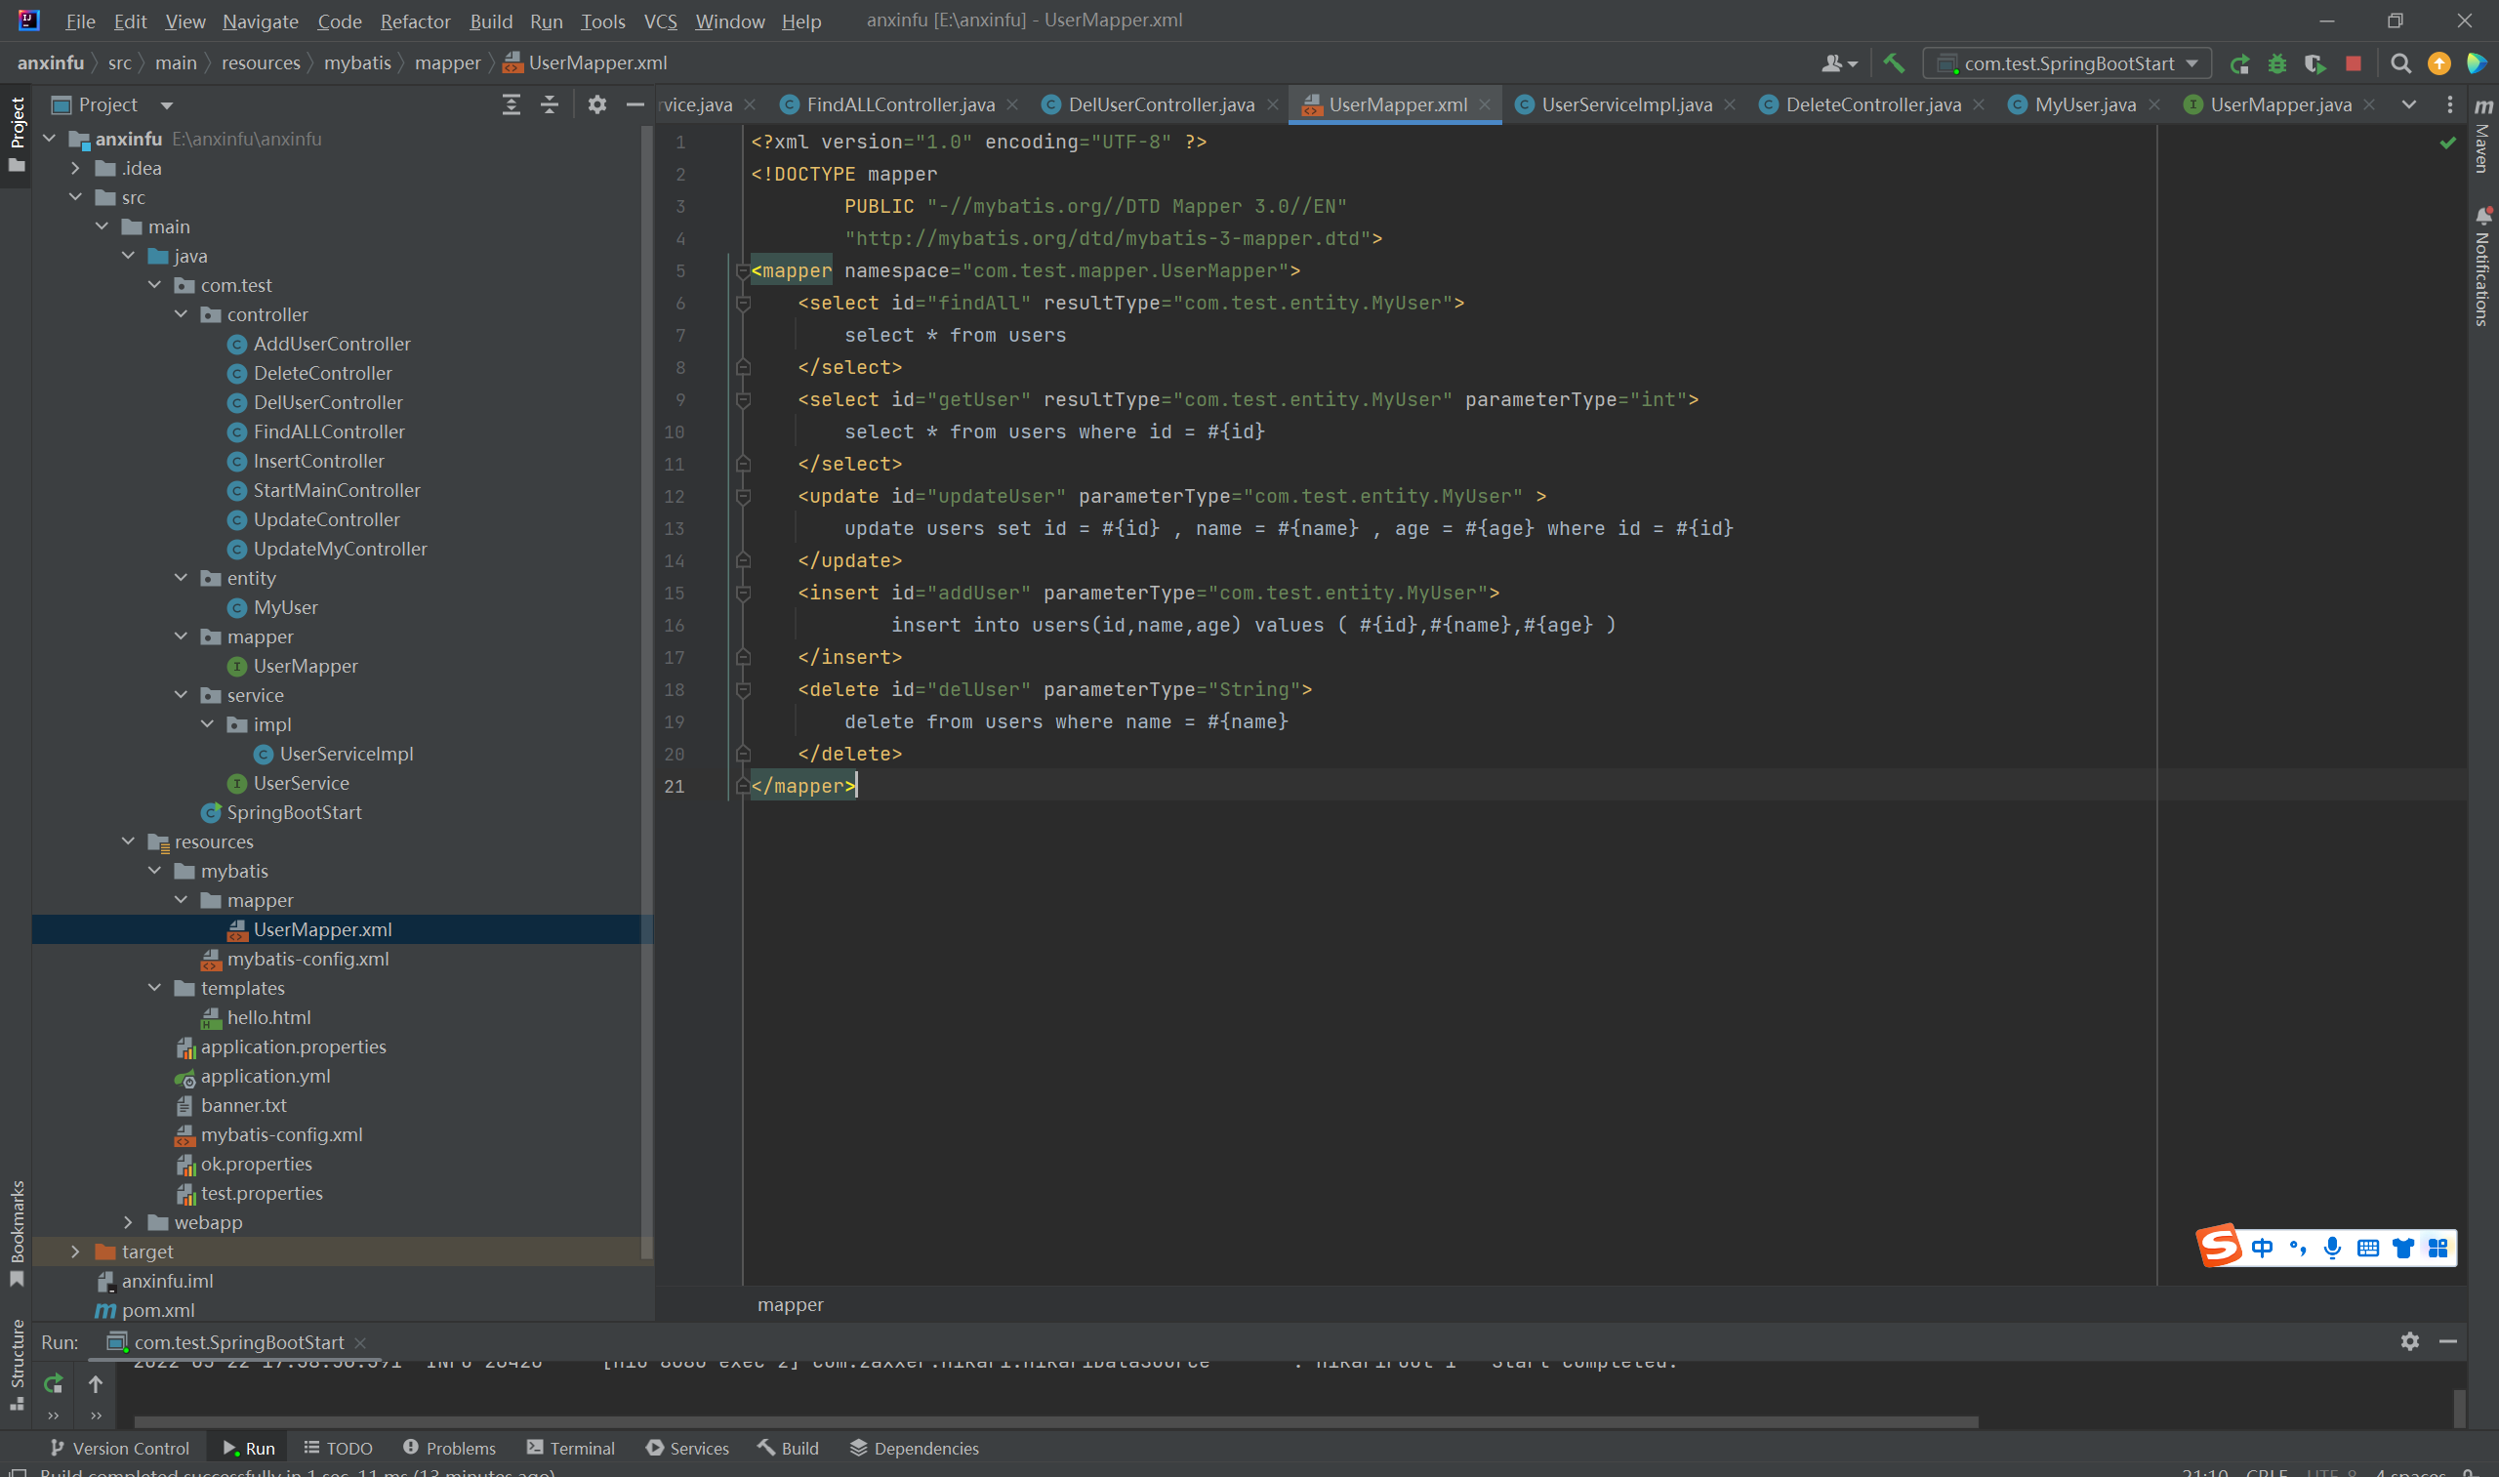The height and width of the screenshot is (1477, 2499).
Task: Toggle fold marker on mapper tag line 5
Action: [743, 270]
